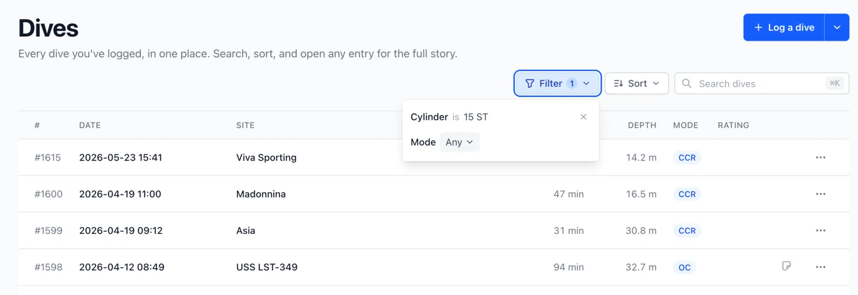Click the CCR badge on Asia row
The height and width of the screenshot is (295, 858).
point(687,230)
